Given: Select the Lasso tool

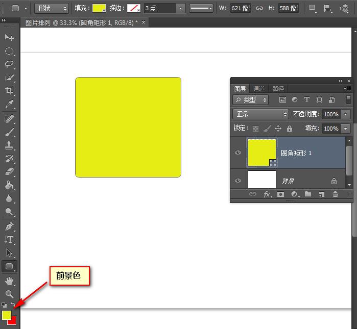Looking at the screenshot, I should 9,64.
